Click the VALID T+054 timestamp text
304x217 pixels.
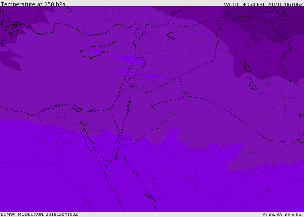[x=263, y=4]
